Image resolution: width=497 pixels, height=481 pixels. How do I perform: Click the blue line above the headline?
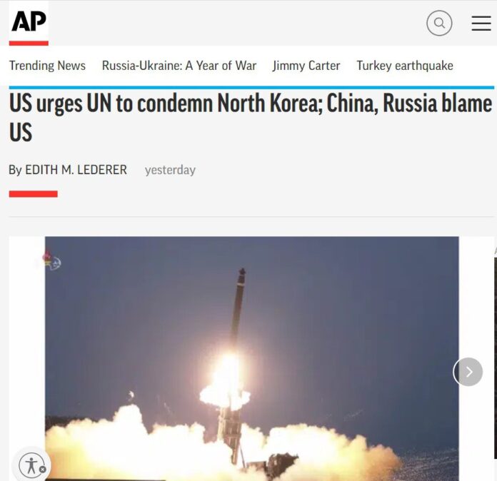251,88
